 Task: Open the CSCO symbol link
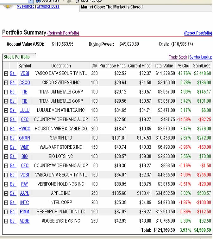24,83
